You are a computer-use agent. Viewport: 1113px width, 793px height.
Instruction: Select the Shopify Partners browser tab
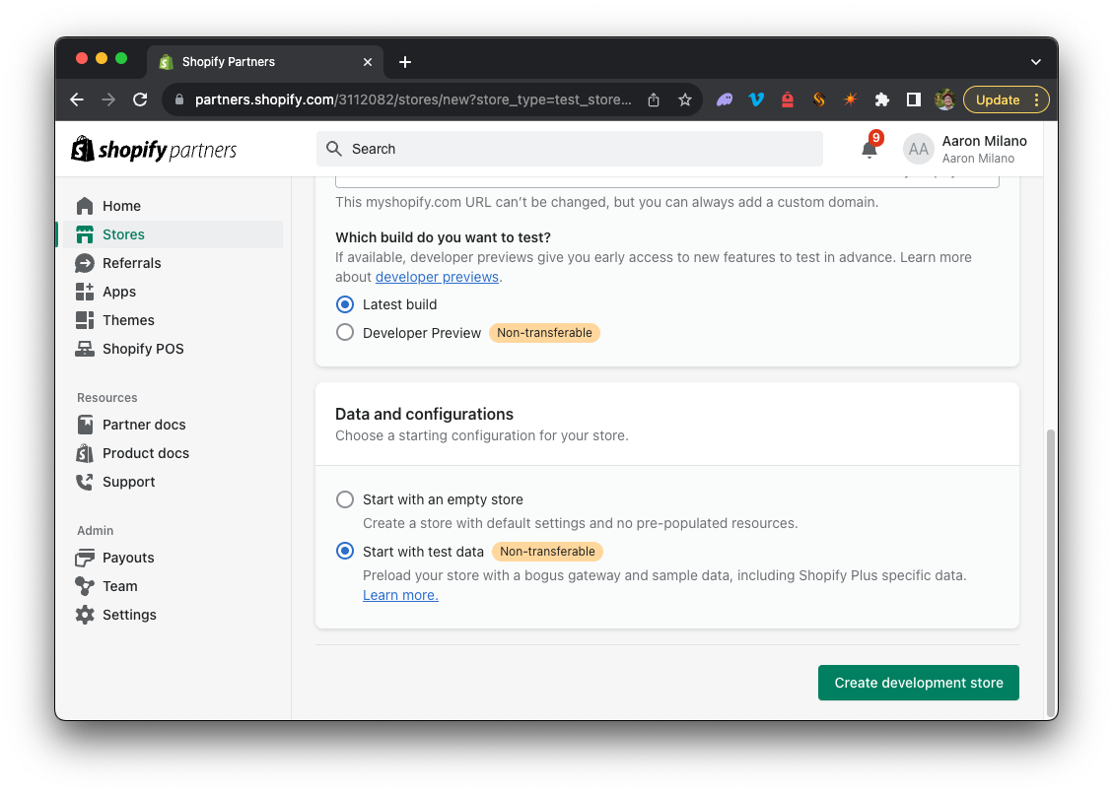pos(265,62)
